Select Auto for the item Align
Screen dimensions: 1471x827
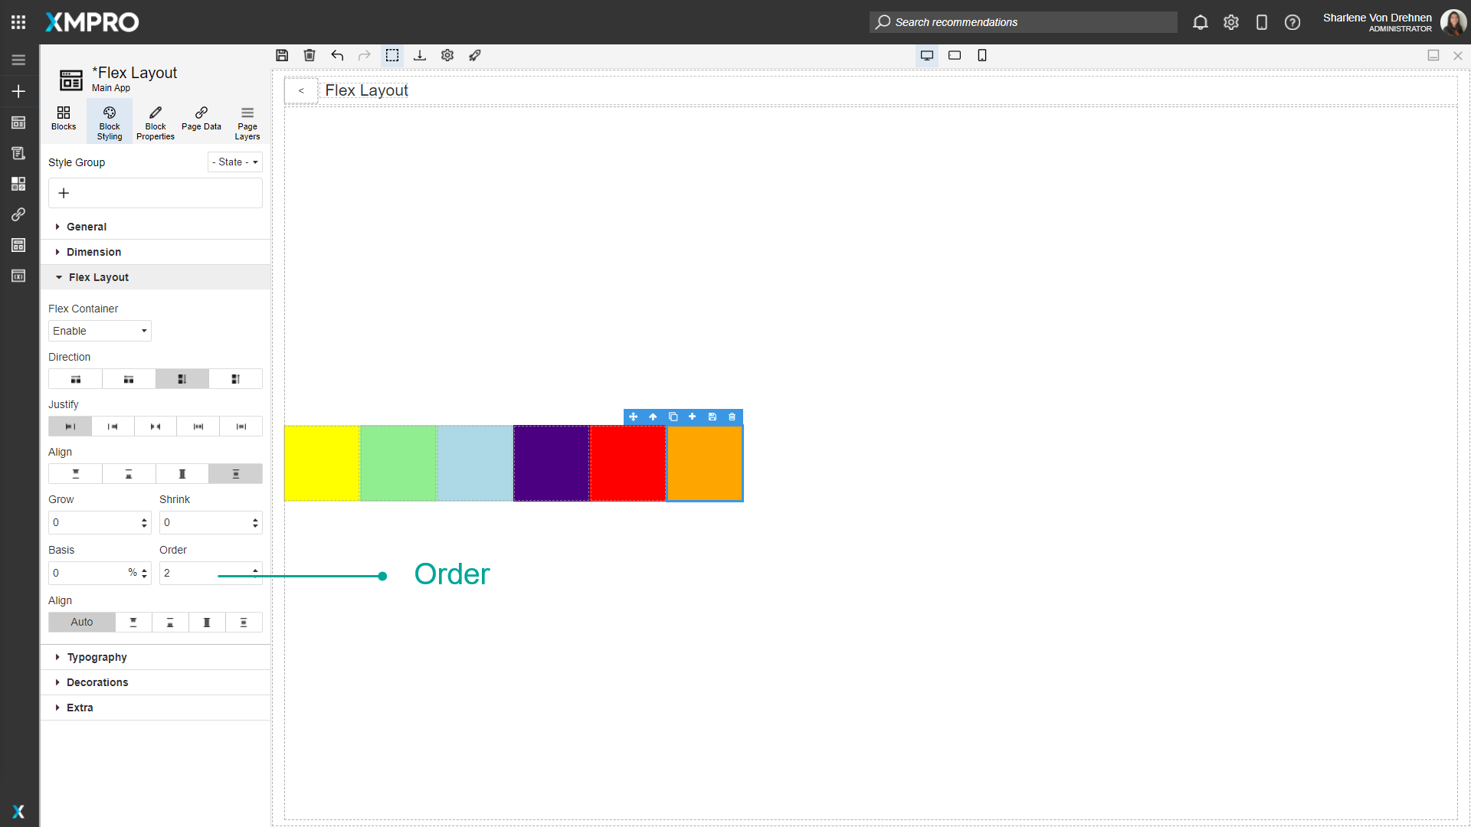(x=81, y=622)
